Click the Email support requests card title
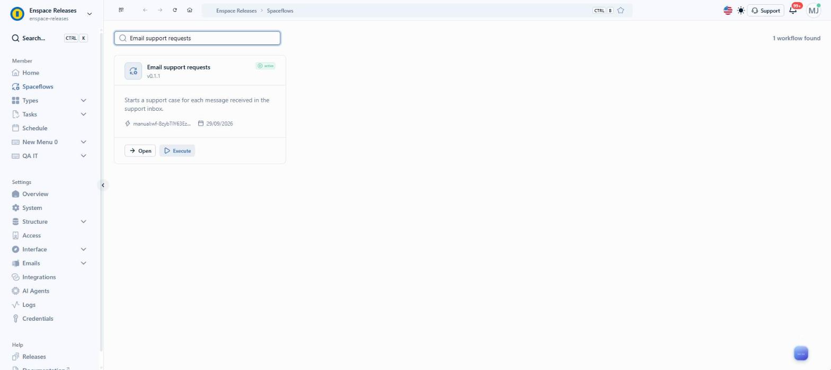 click(x=179, y=67)
